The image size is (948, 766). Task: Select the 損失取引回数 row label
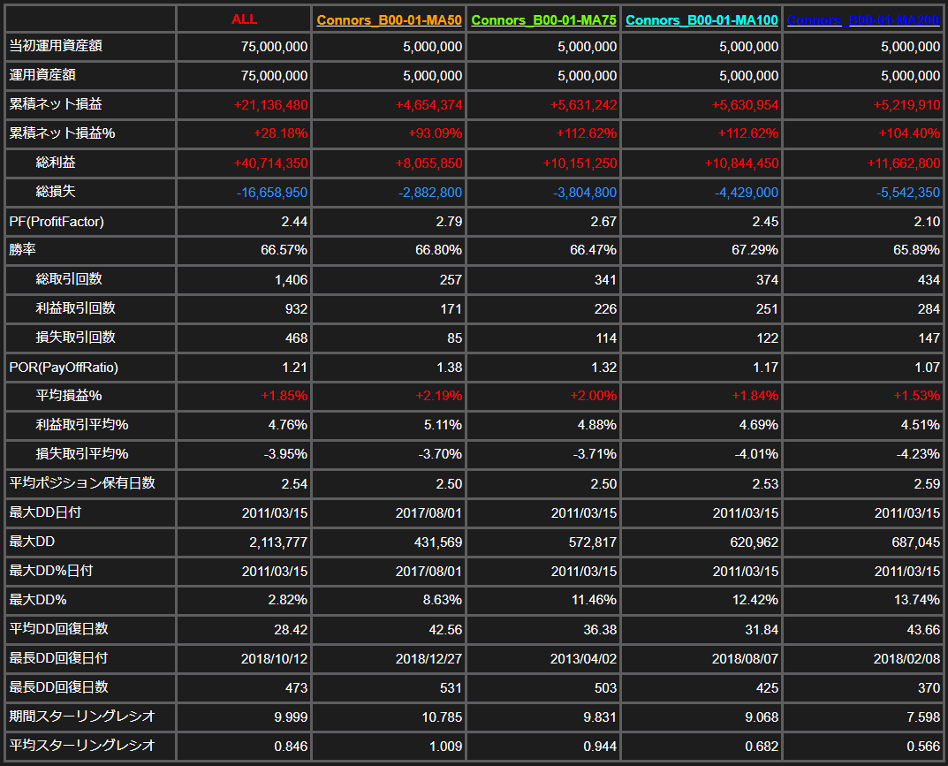pos(76,337)
